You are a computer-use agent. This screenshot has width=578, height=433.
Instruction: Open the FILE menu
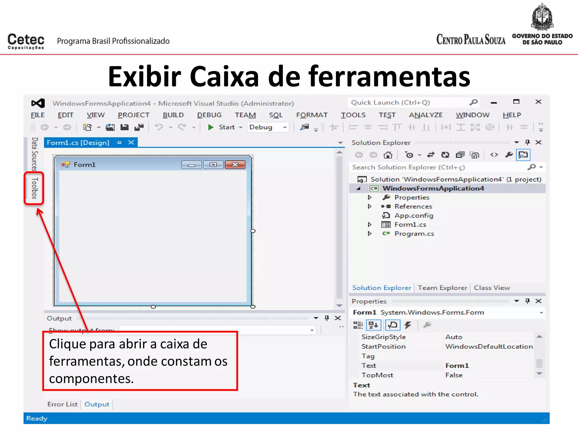[x=38, y=115]
